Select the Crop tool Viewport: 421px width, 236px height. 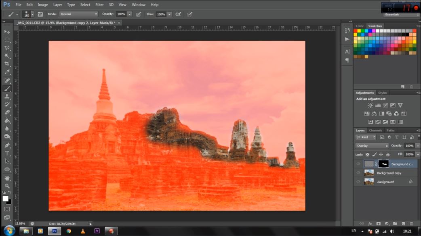(x=7, y=64)
